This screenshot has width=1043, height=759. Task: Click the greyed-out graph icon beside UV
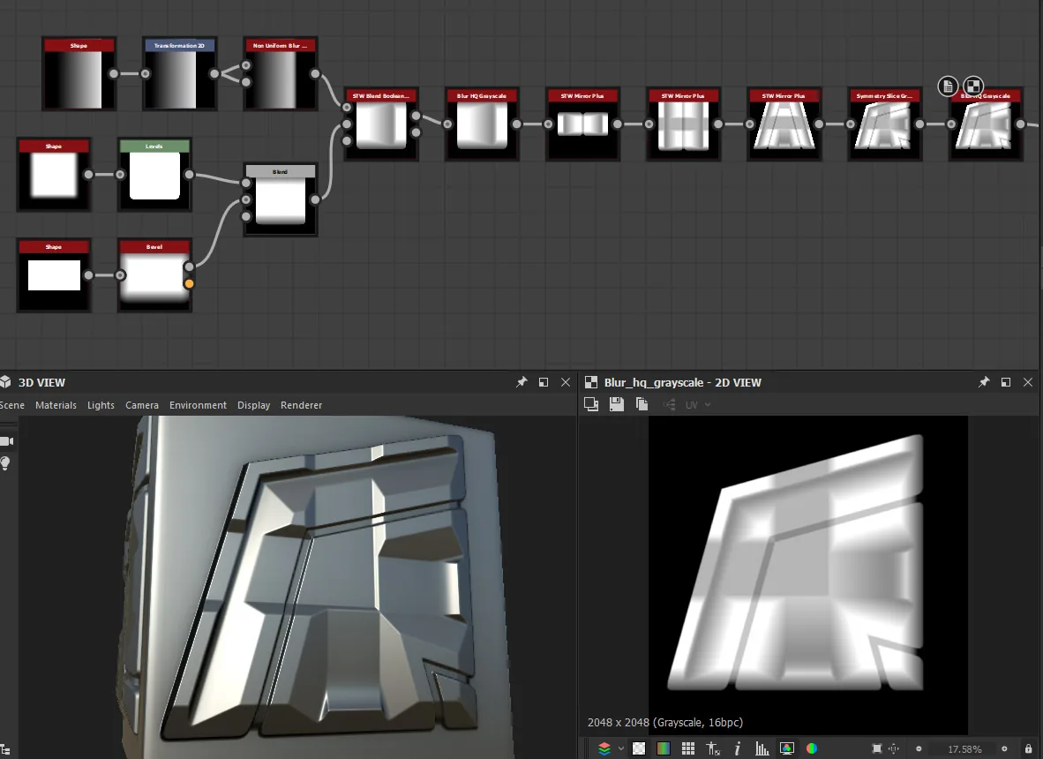[669, 404]
